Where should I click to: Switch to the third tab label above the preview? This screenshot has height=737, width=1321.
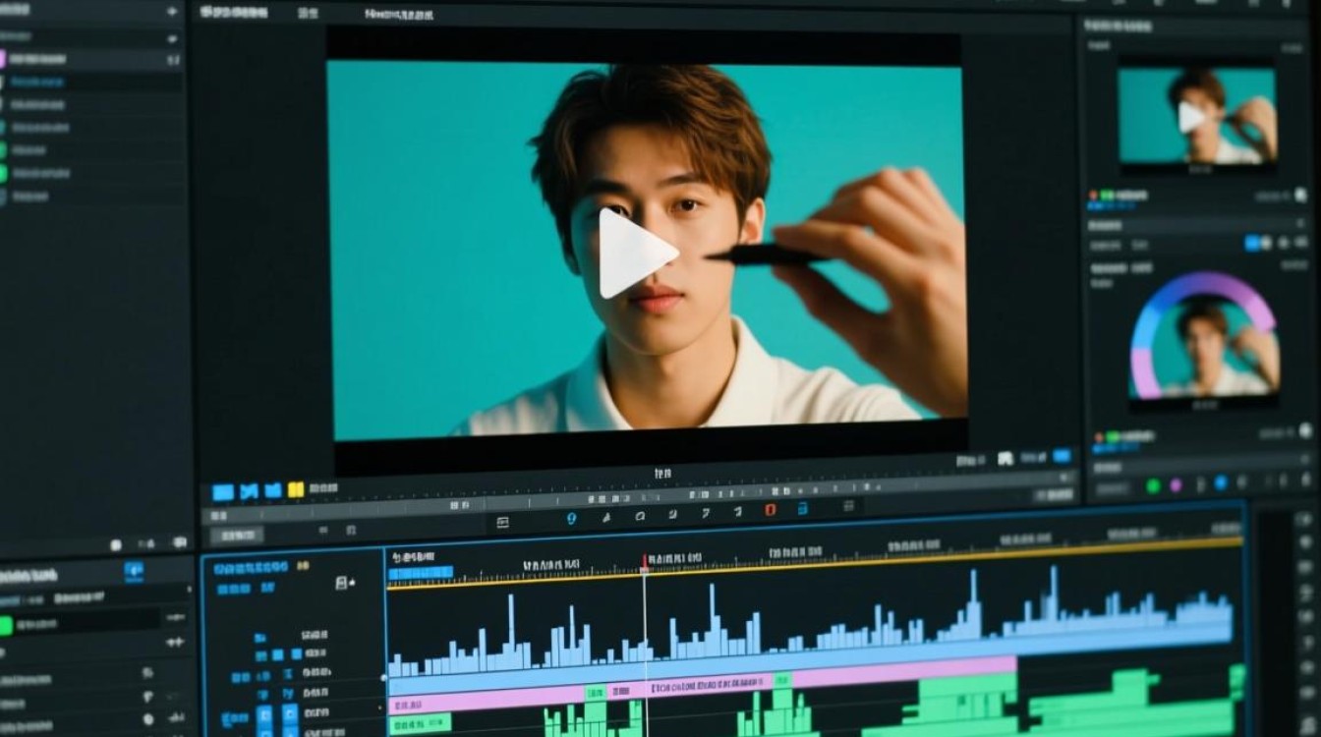click(x=399, y=15)
